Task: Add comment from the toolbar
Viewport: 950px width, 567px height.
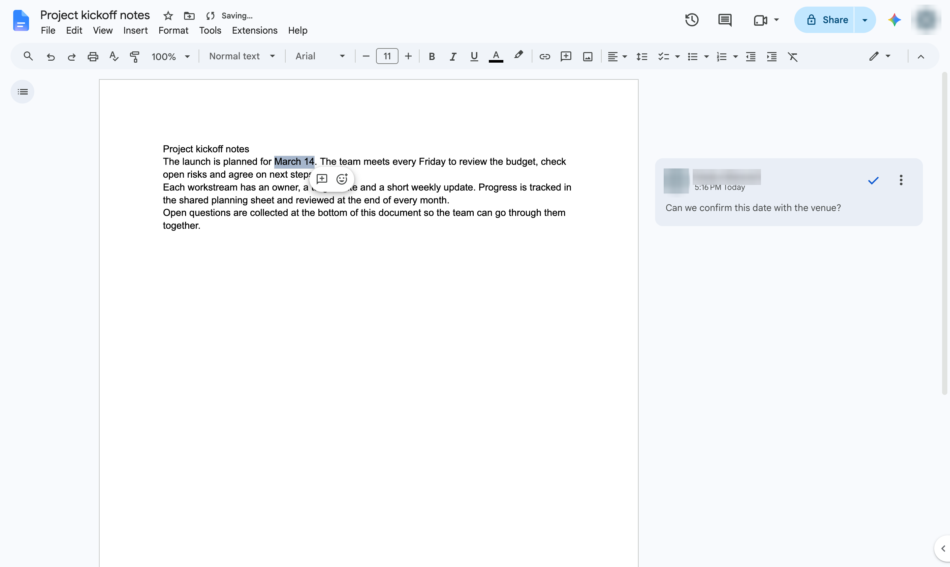Action: pos(566,57)
